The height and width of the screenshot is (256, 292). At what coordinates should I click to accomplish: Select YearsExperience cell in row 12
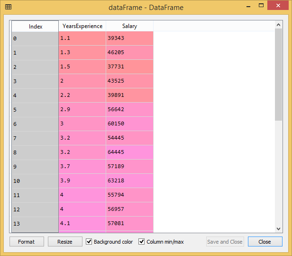point(82,209)
